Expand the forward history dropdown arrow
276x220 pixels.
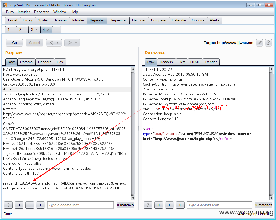point(76,43)
